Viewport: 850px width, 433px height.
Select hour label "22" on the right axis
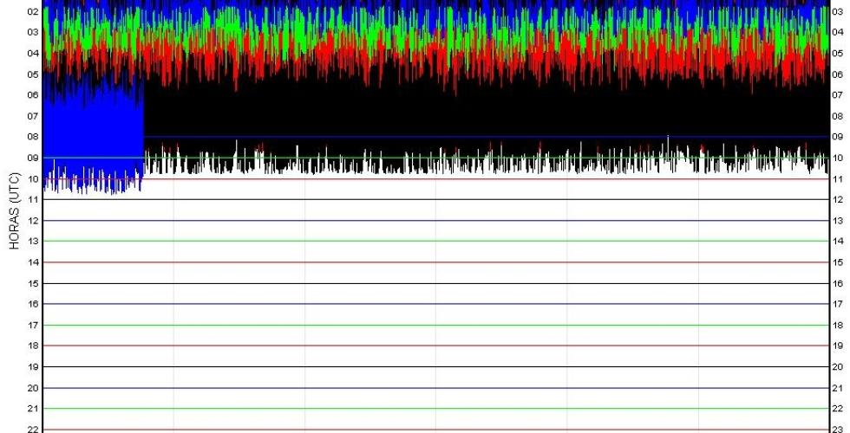click(x=838, y=409)
